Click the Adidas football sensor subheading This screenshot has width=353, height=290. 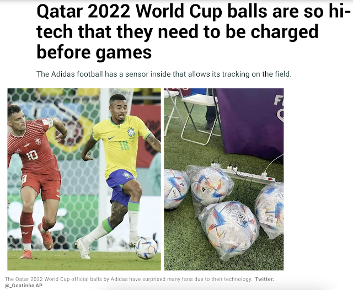pos(164,74)
